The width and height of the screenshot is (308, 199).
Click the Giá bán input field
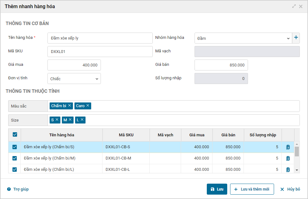point(221,65)
